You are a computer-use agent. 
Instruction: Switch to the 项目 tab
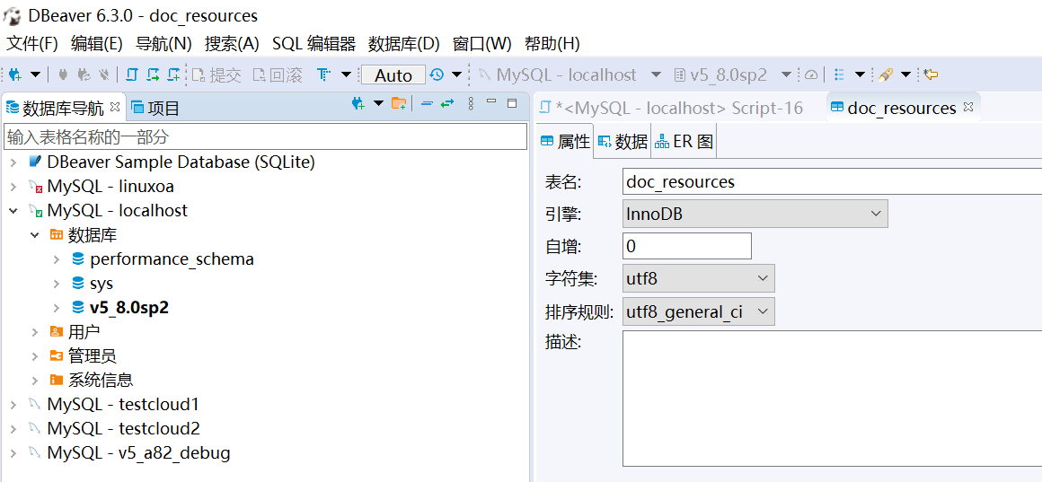coord(156,108)
